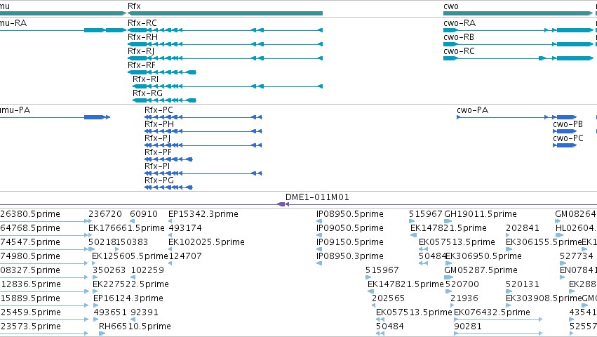Open EST EK303908.5prime
The image size is (597, 337).
pos(544,298)
